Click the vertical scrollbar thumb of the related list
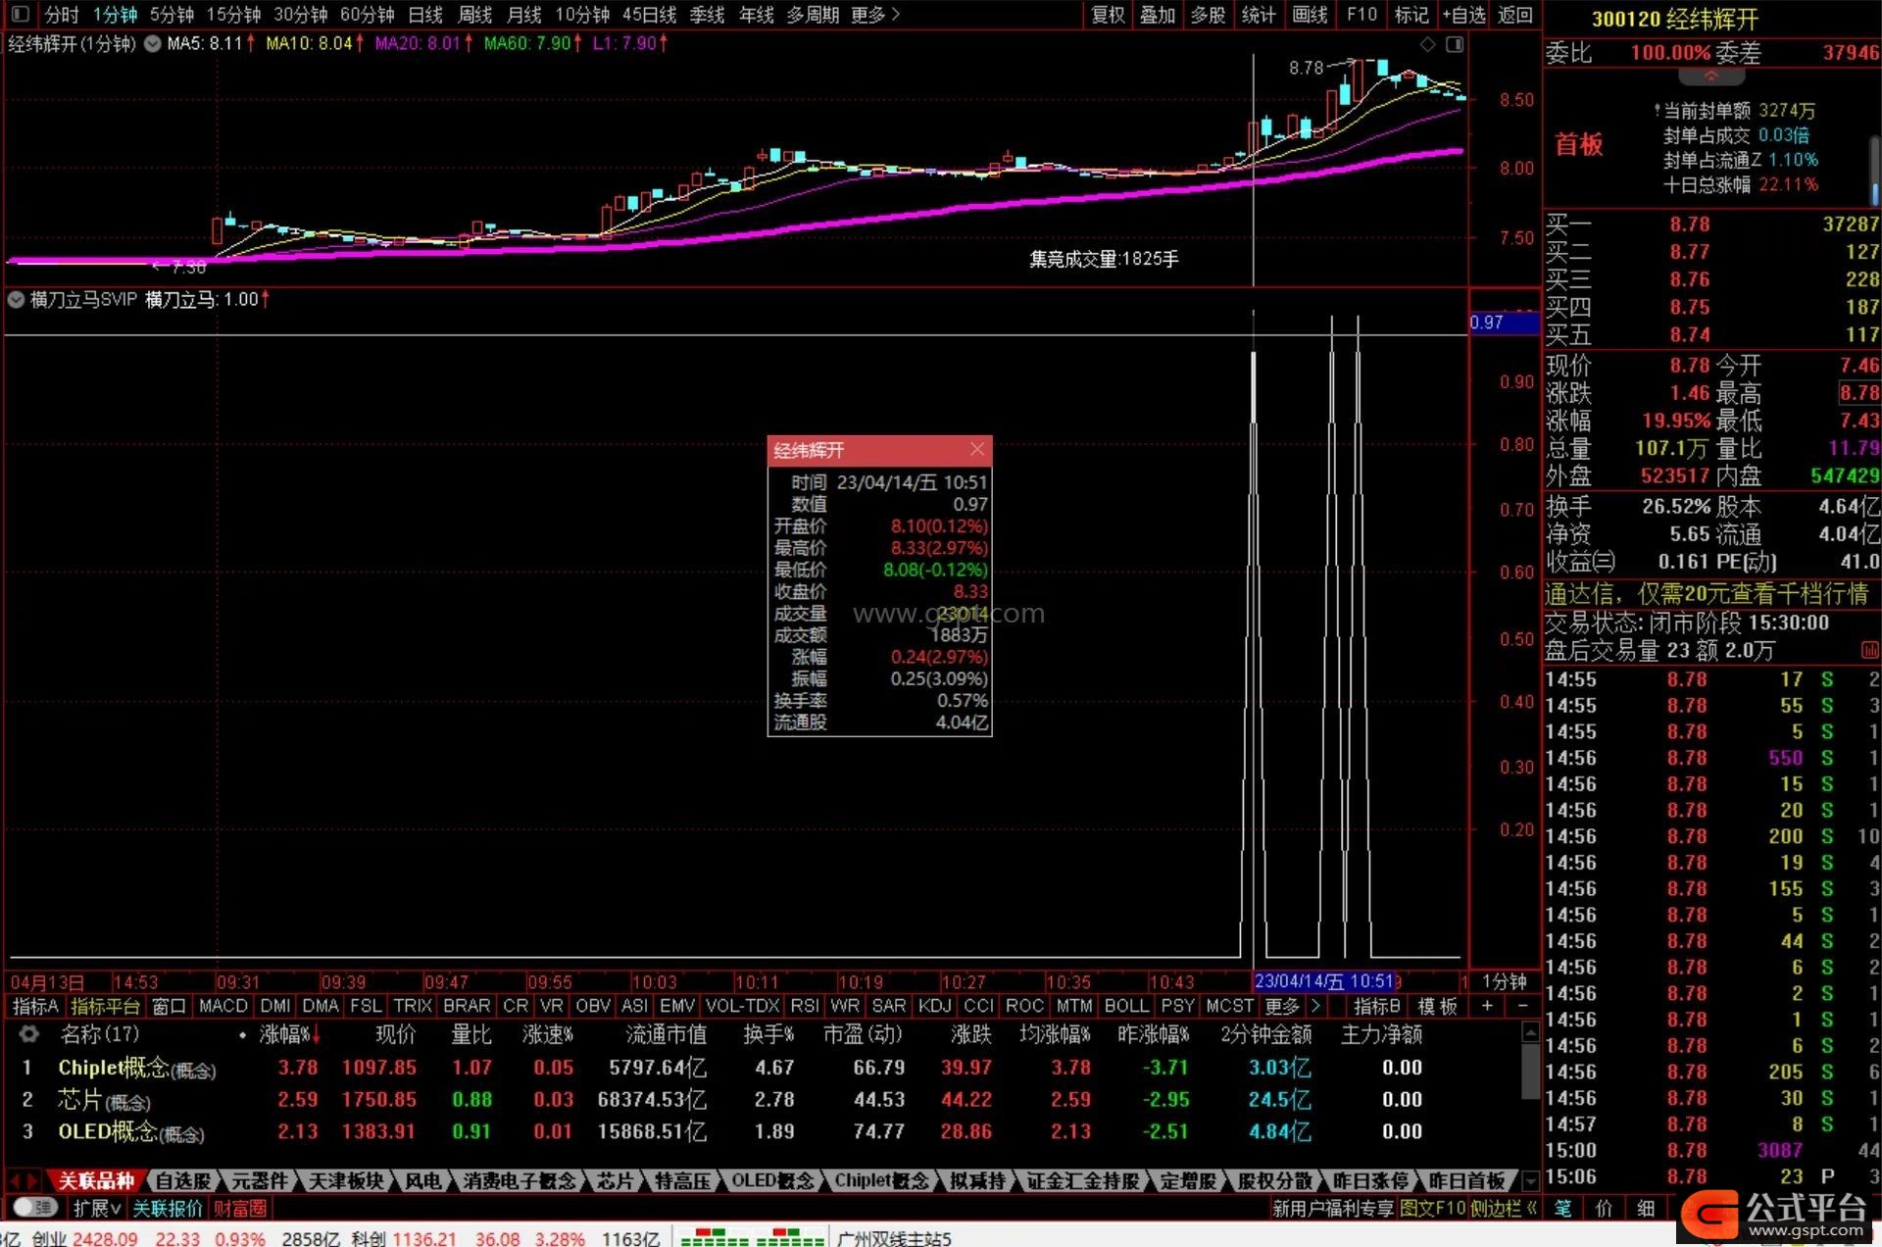This screenshot has height=1247, width=1882. (x=1530, y=1072)
